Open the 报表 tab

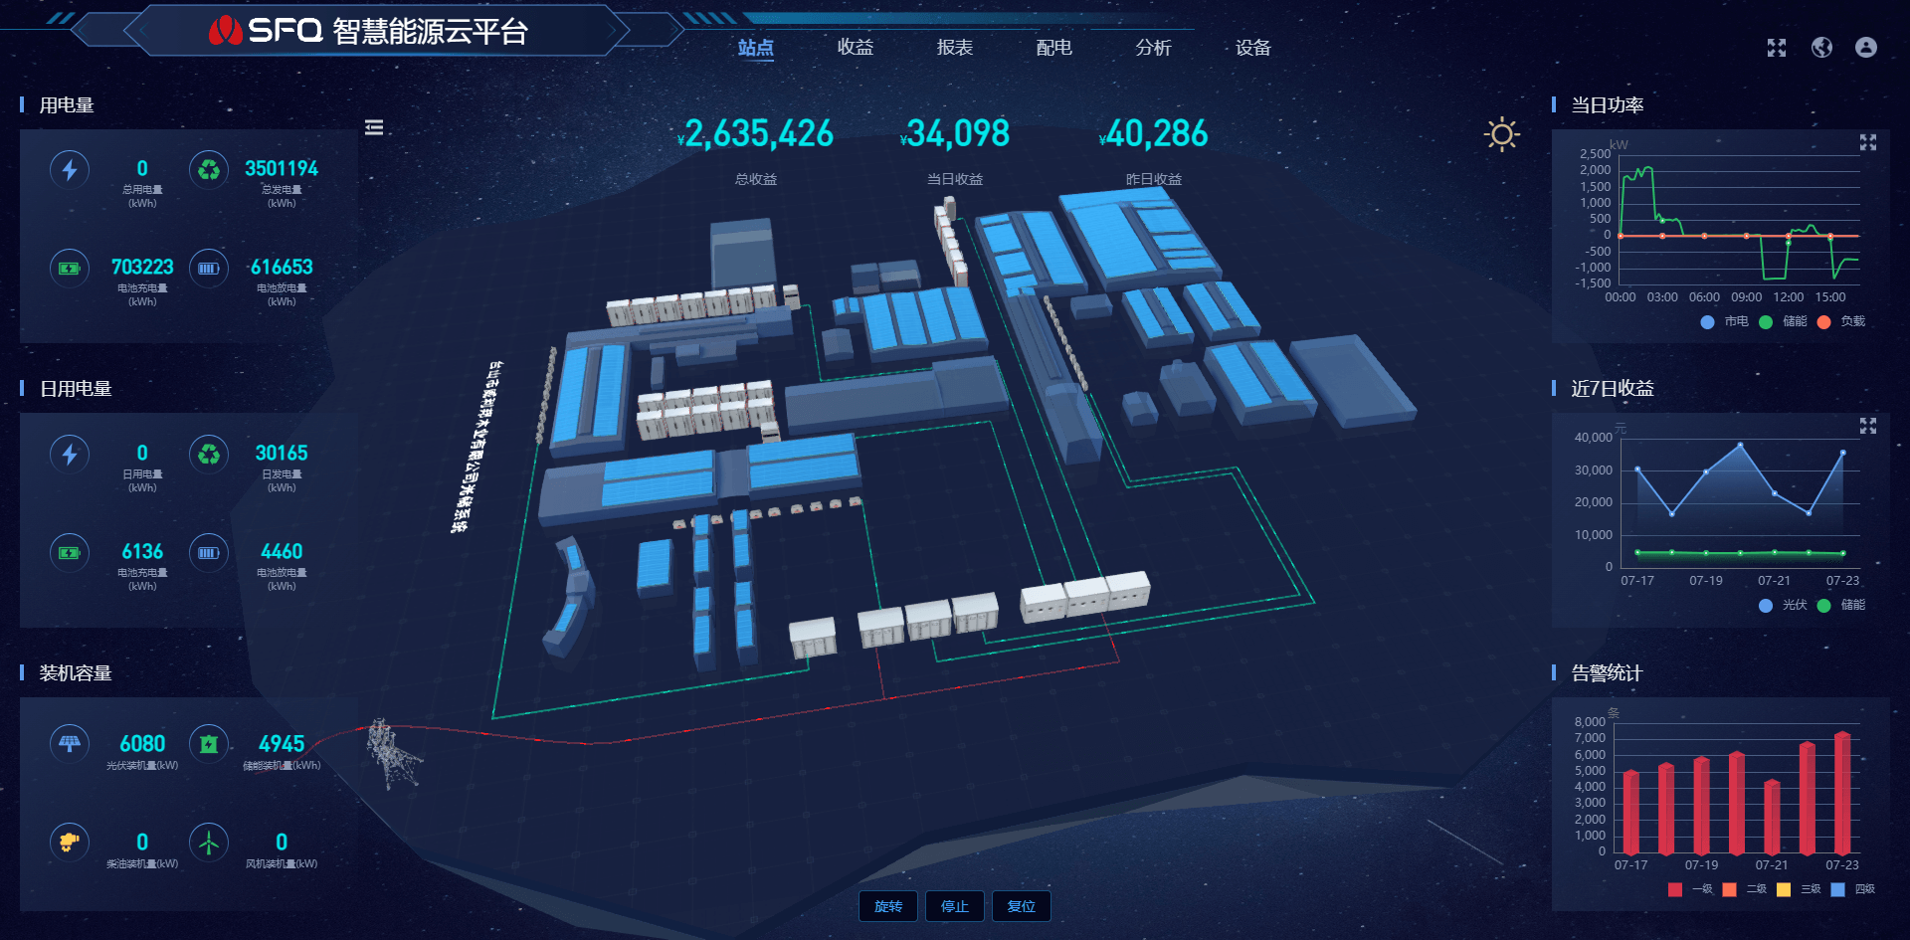point(954,47)
